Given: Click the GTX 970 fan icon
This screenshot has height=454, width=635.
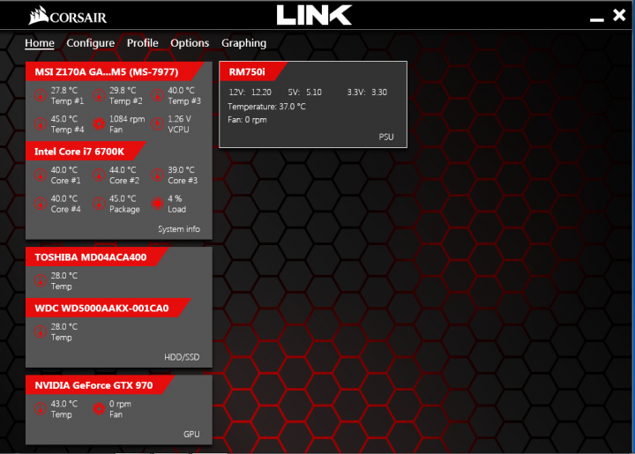Looking at the screenshot, I should point(99,409).
